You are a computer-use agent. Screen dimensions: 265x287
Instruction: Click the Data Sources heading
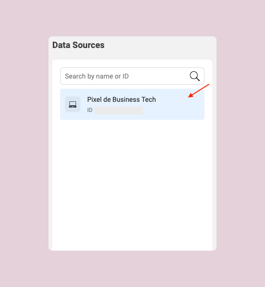coord(78,45)
